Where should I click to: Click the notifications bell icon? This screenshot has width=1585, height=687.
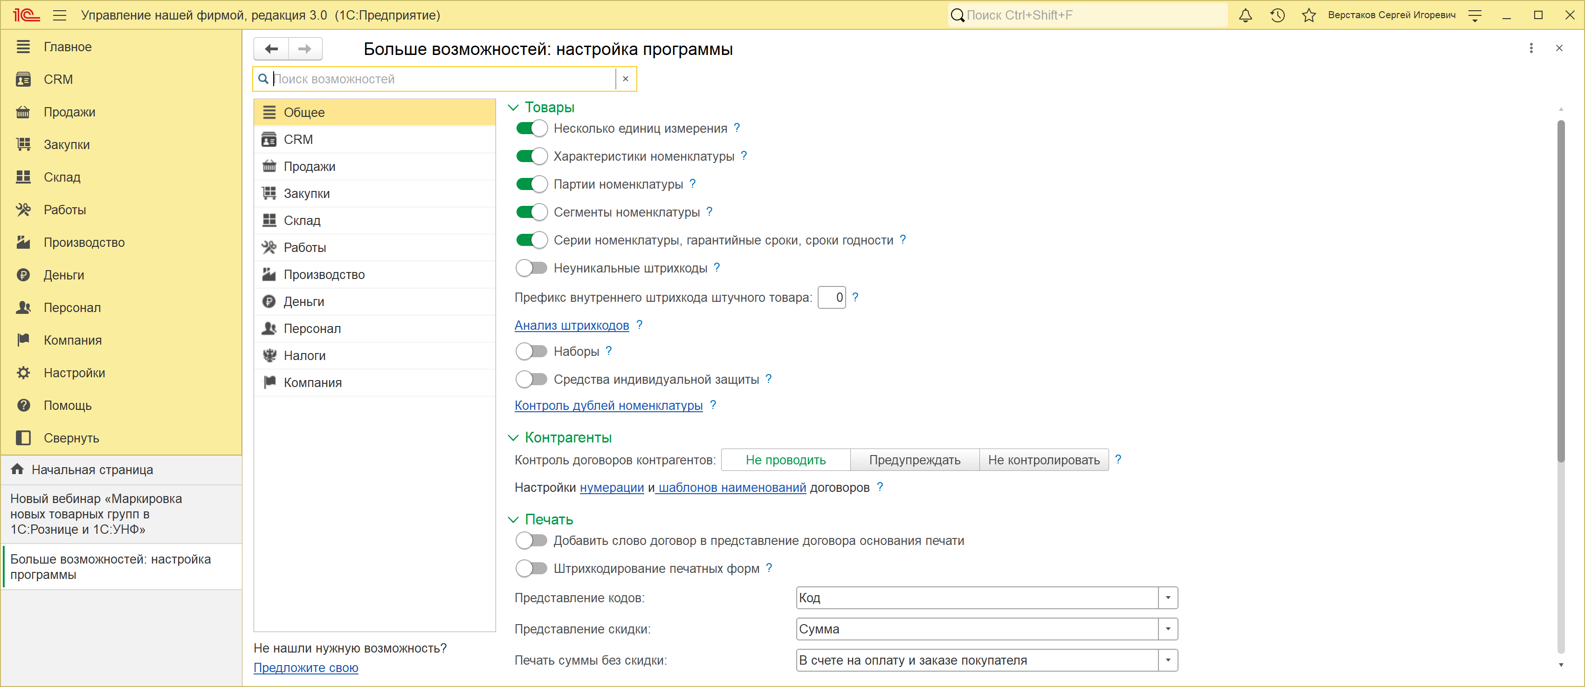coord(1245,15)
